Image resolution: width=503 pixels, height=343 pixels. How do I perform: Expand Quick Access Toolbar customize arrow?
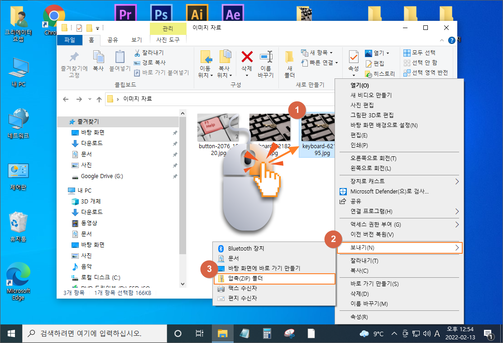pos(97,28)
